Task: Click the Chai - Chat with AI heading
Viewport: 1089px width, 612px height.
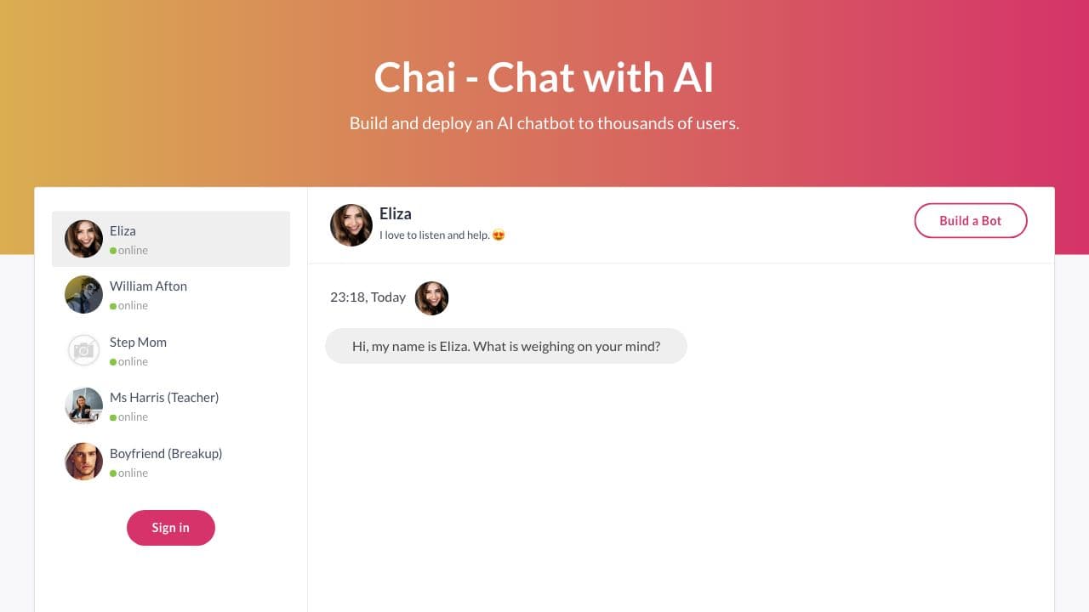Action: (544, 77)
